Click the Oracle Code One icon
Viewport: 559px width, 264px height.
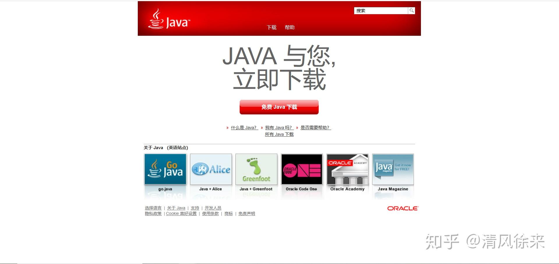[x=301, y=169]
